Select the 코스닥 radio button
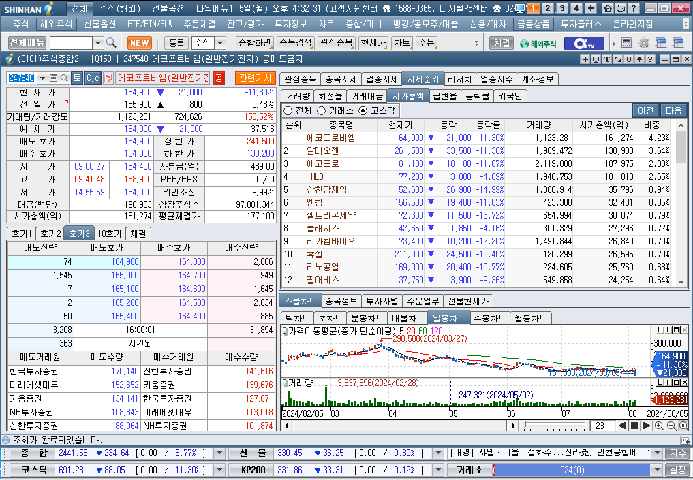Viewport: 693px width, 480px height. 363,110
